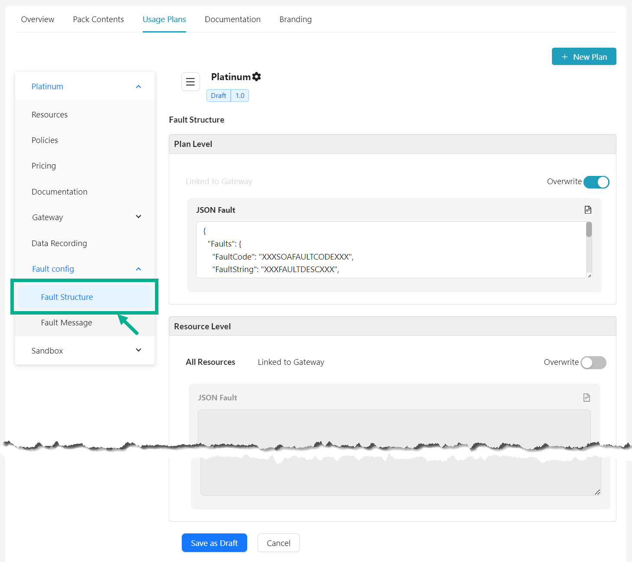Turn off the Plan Level Overwrite toggle
632x562 pixels.
[596, 182]
